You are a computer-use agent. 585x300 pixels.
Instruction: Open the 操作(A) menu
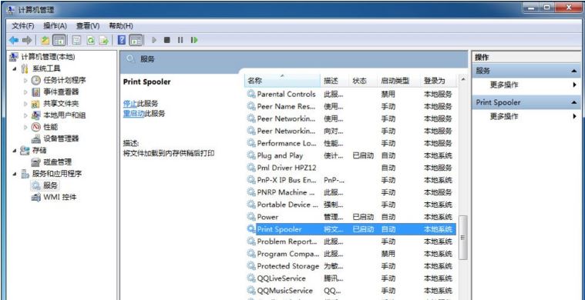[x=55, y=25]
